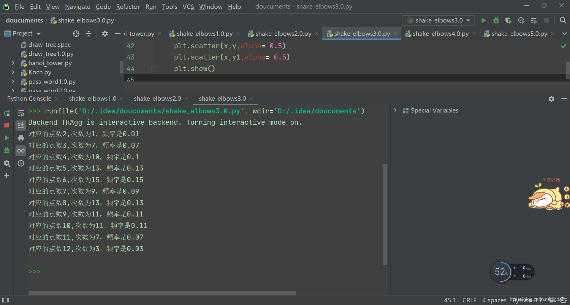Toggle Show Variables glasses icon
570x305 pixels.
click(x=21, y=151)
